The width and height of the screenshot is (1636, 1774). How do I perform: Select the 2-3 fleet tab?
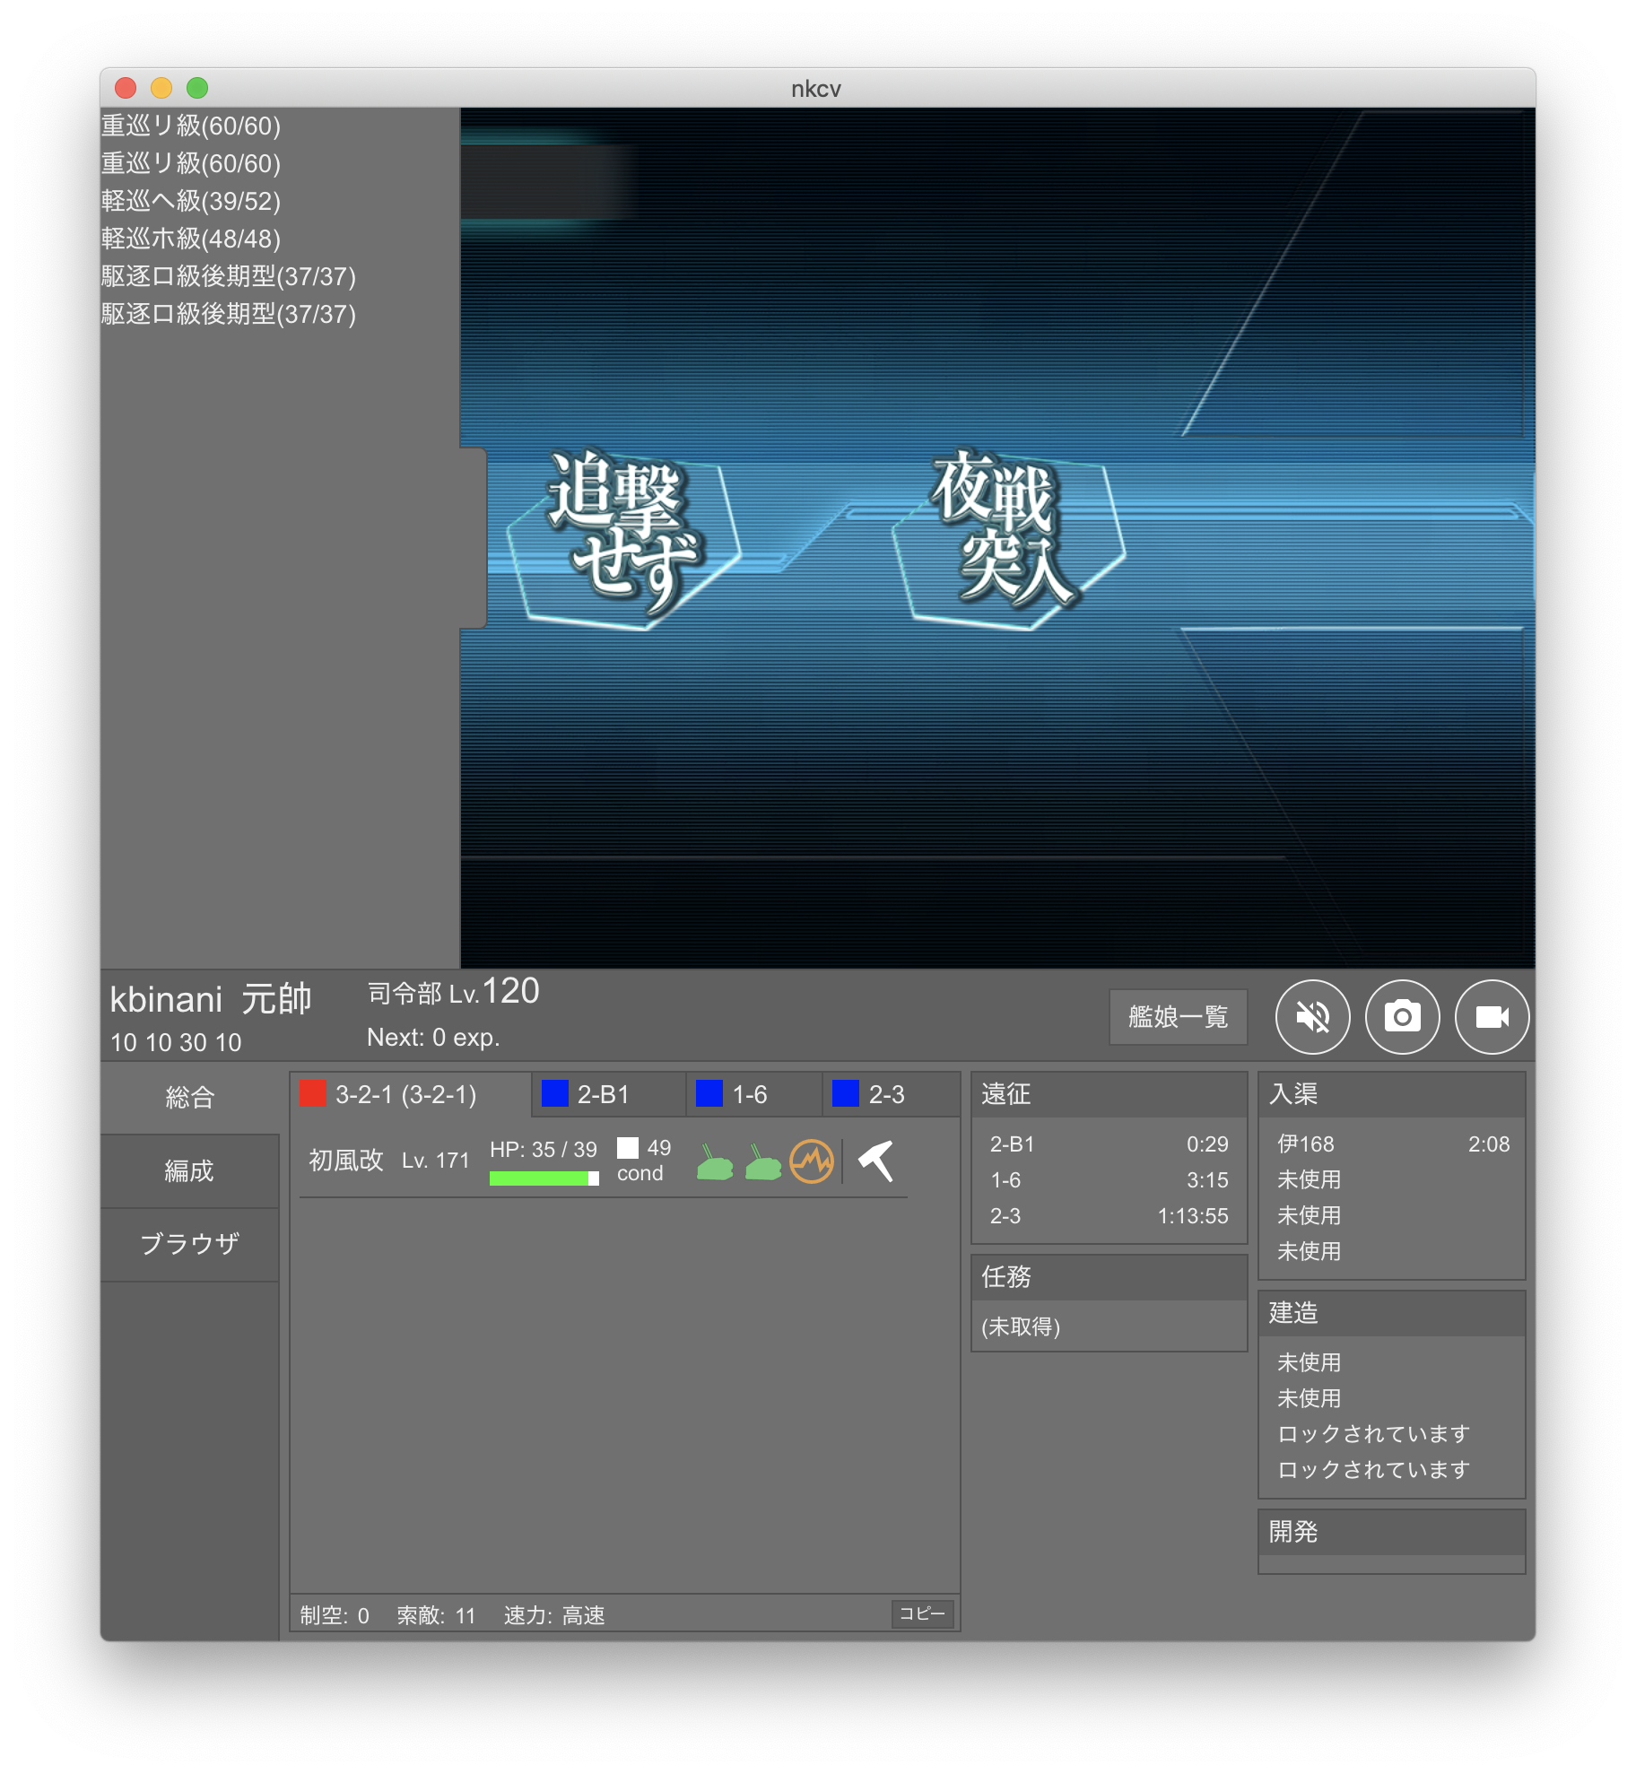coord(891,1094)
